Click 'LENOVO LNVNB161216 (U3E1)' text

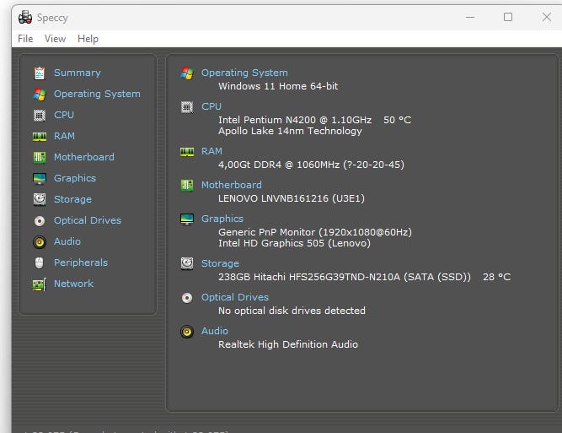[292, 198]
